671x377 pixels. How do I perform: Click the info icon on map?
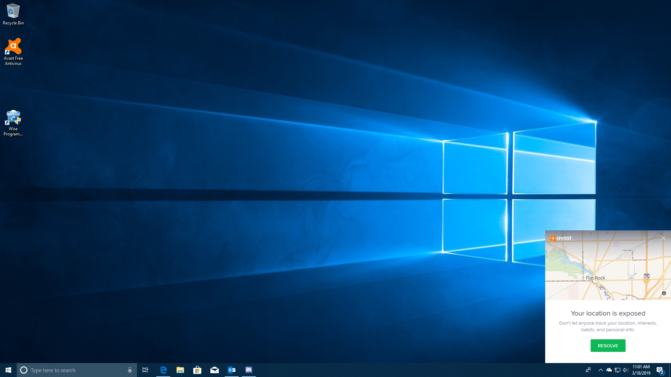(664, 293)
